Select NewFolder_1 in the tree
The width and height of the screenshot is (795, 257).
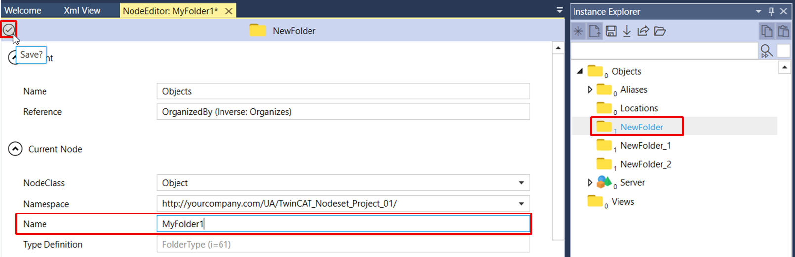(646, 145)
